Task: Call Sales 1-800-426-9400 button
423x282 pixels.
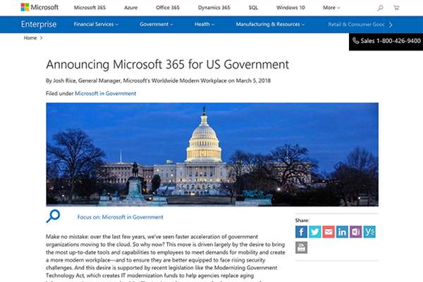Action: pos(386,41)
